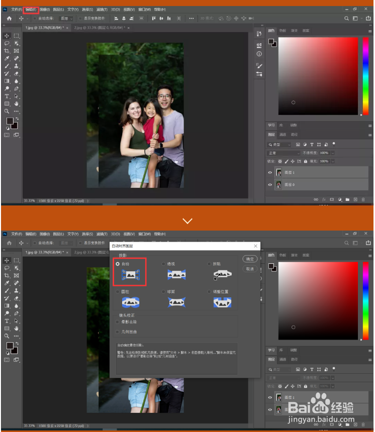The image size is (375, 432).
Task: Select the Move tool in the dialog-free window
Action: coord(7,36)
